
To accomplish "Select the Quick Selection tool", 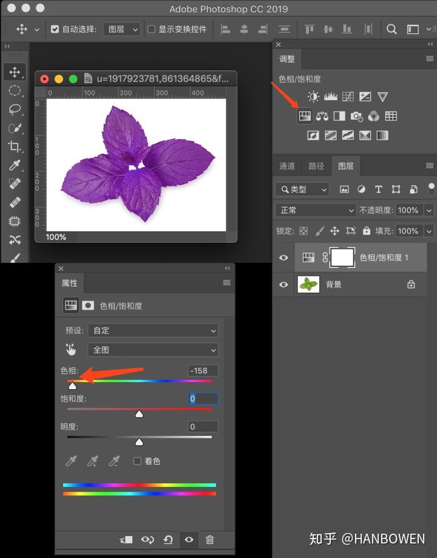I will point(15,128).
